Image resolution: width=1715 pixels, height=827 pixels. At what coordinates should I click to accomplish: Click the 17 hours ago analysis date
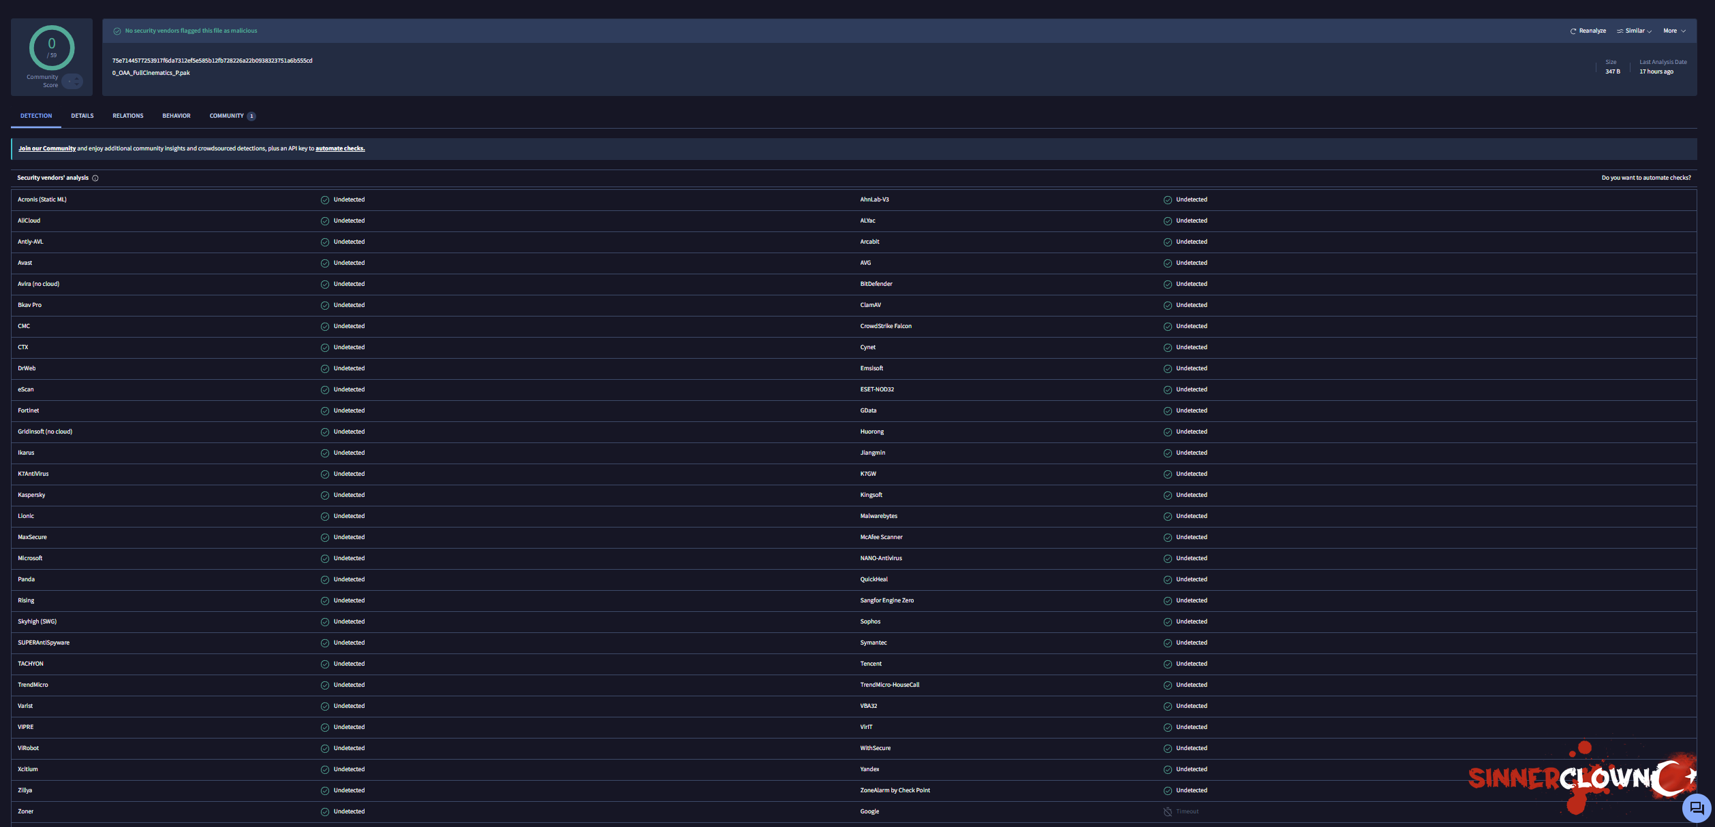tap(1656, 71)
